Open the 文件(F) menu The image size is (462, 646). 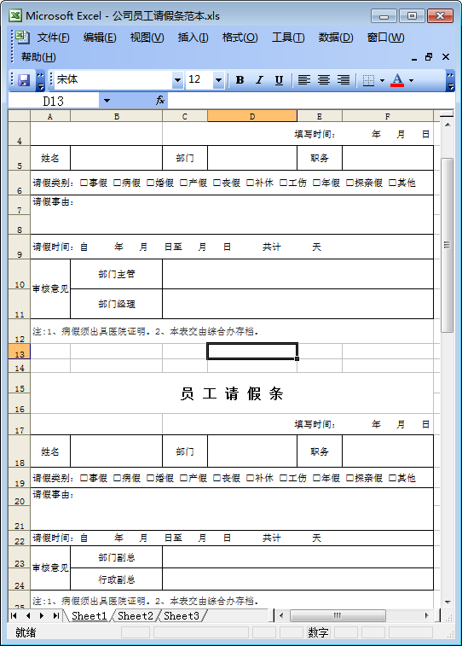[54, 38]
